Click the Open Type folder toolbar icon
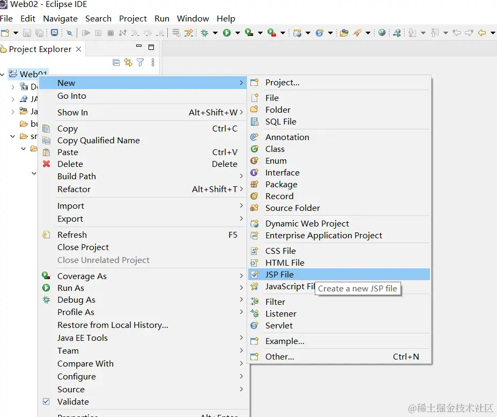The width and height of the screenshot is (497, 417). tap(344, 33)
